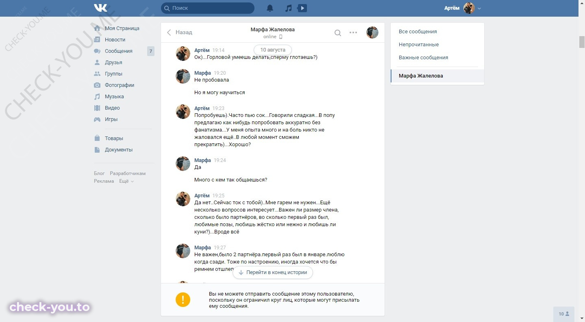Open Марфа Жалелова's avatar in chat header

pyautogui.click(x=372, y=32)
